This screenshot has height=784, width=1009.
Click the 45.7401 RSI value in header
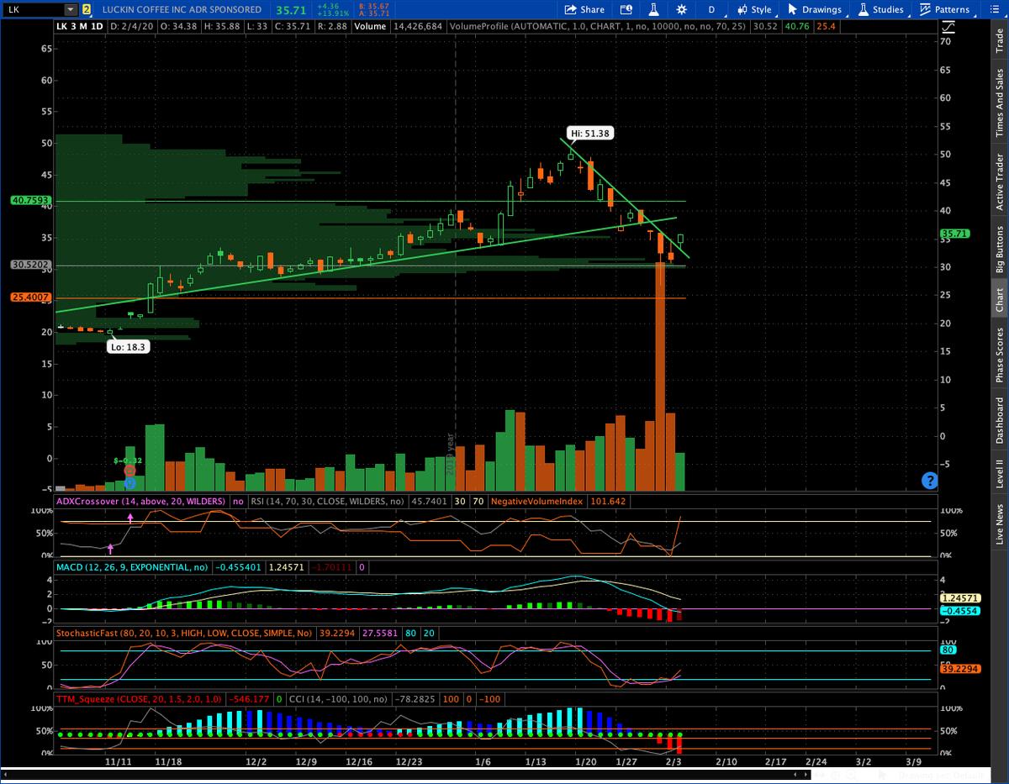[x=429, y=501]
